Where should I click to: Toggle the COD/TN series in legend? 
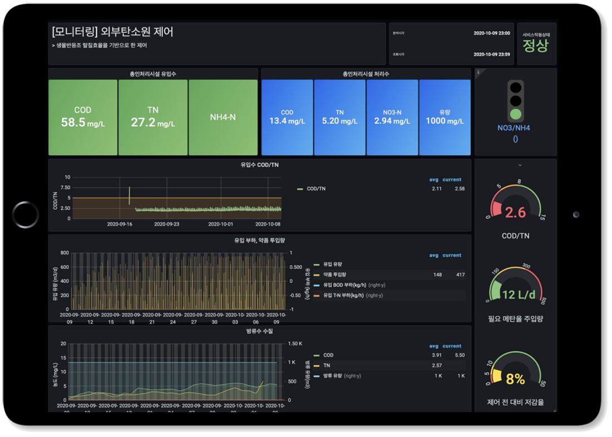coord(316,189)
